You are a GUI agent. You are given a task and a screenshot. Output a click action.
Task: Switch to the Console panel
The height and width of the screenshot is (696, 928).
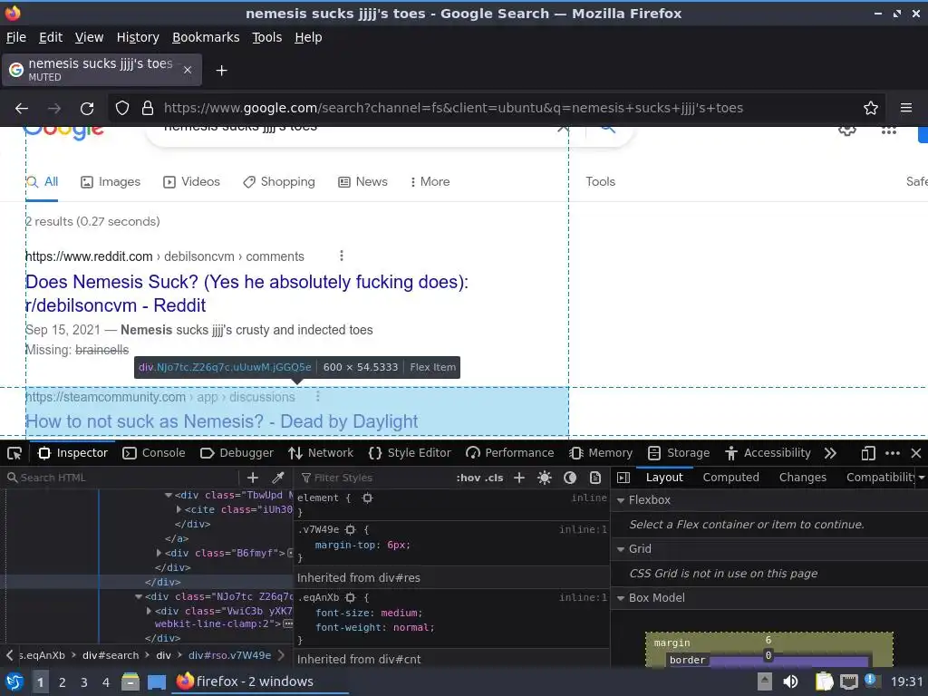pyautogui.click(x=154, y=453)
